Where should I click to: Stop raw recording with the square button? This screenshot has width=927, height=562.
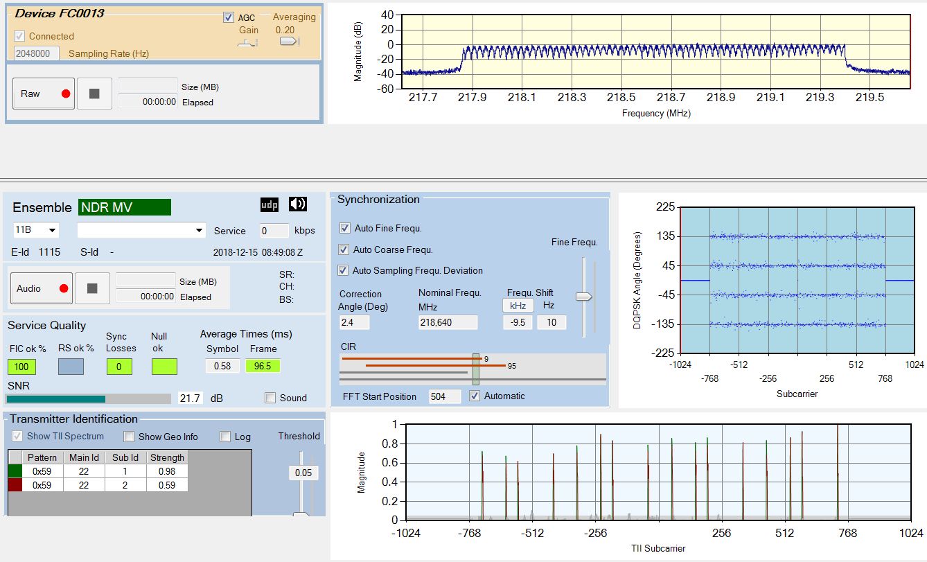94,94
